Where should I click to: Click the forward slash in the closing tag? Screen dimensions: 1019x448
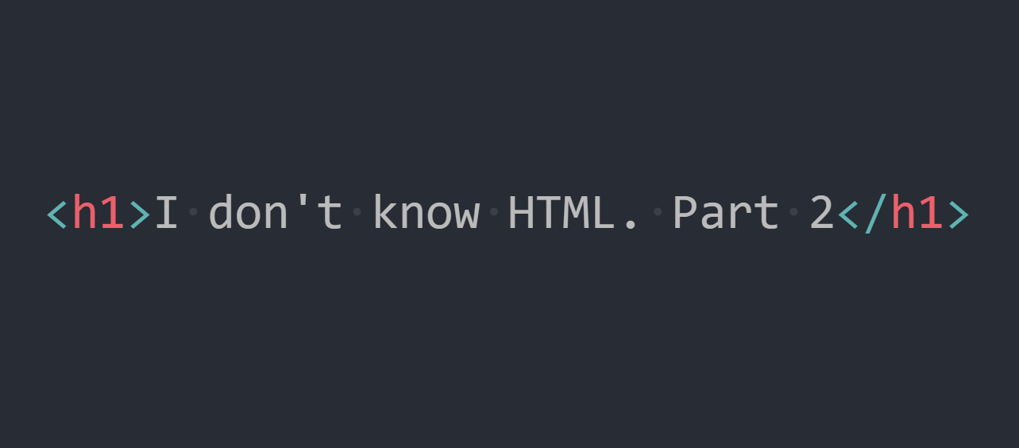coord(877,213)
